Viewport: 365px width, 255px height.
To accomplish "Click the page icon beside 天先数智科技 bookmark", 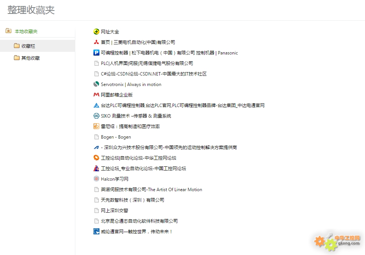I will coord(96,200).
